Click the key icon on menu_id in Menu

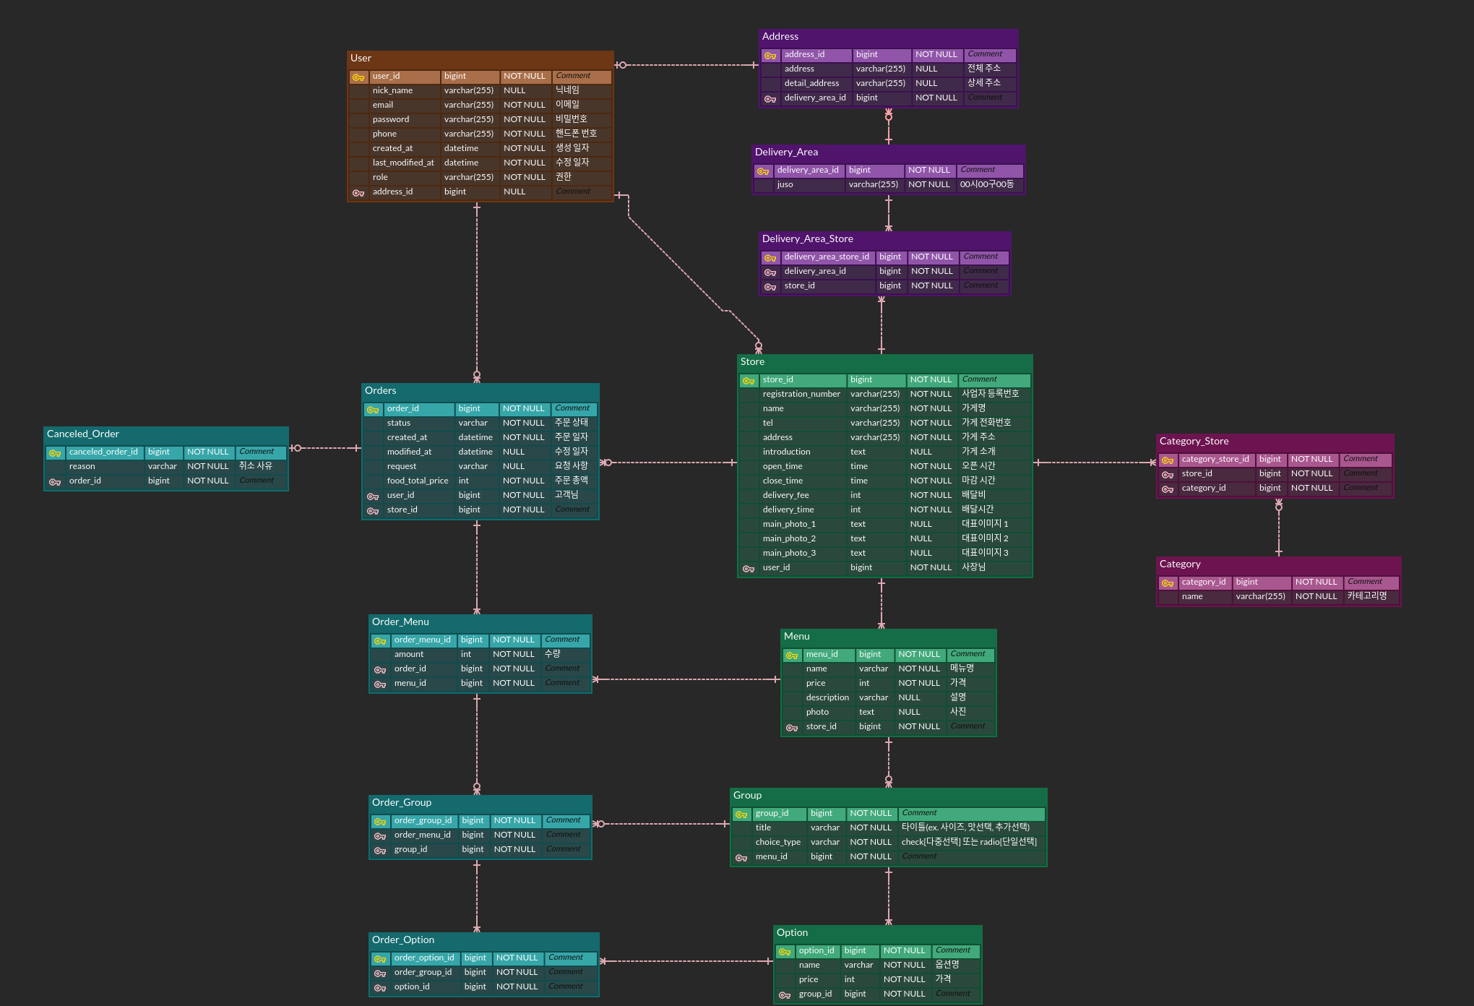click(792, 654)
